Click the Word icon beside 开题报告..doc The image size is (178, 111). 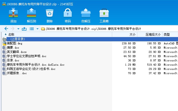tap(5, 73)
